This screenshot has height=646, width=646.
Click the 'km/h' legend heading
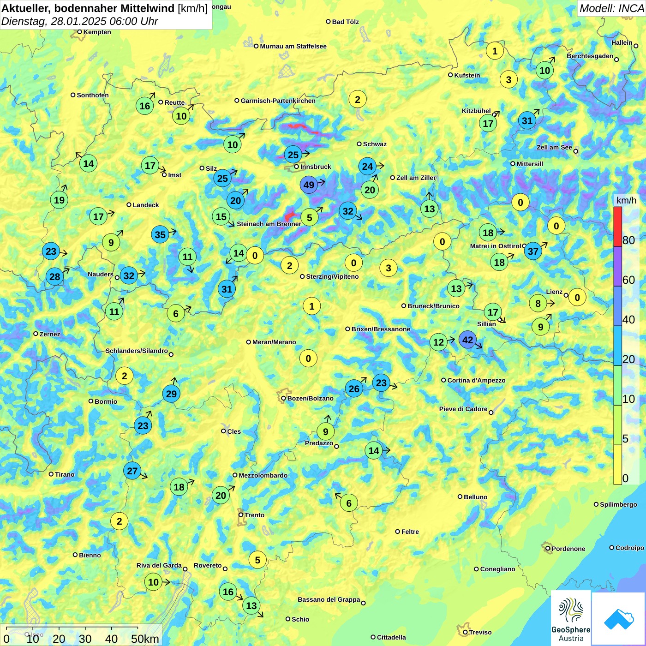[626, 200]
